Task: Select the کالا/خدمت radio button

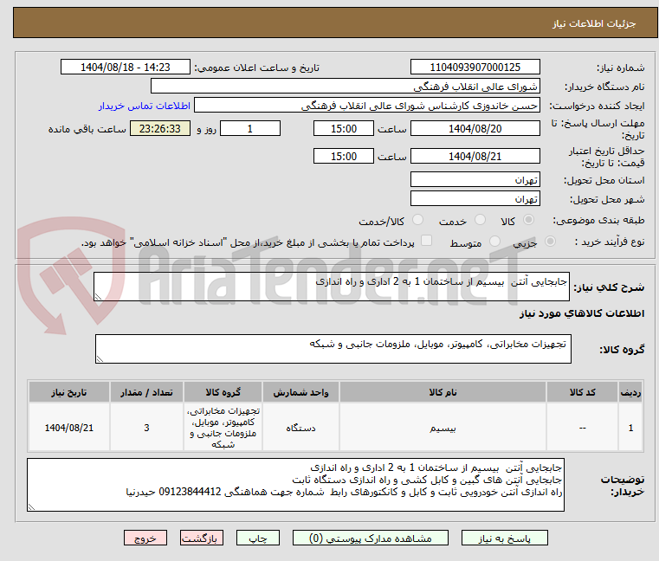Action: [x=417, y=220]
